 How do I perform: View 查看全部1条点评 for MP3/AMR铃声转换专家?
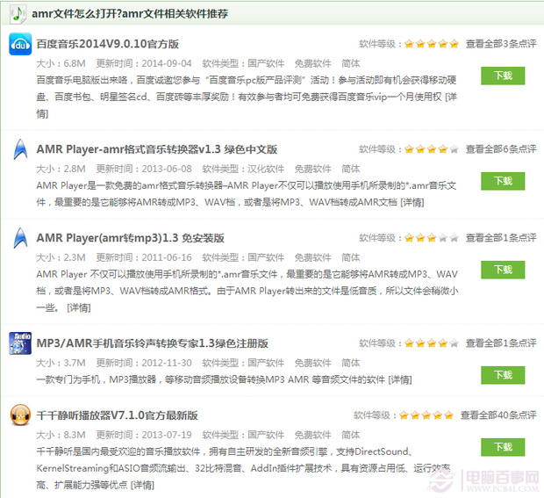click(501, 343)
